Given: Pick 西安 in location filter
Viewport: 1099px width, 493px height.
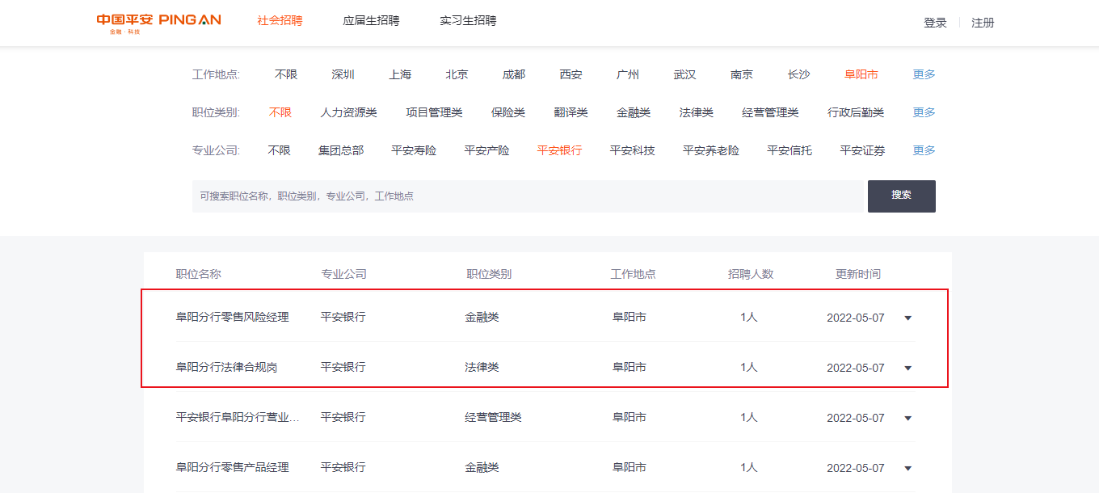Looking at the screenshot, I should (x=571, y=74).
